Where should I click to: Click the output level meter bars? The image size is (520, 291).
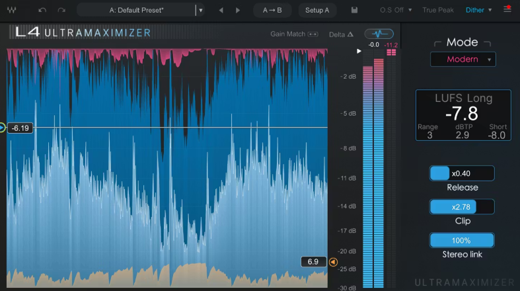coord(373,173)
